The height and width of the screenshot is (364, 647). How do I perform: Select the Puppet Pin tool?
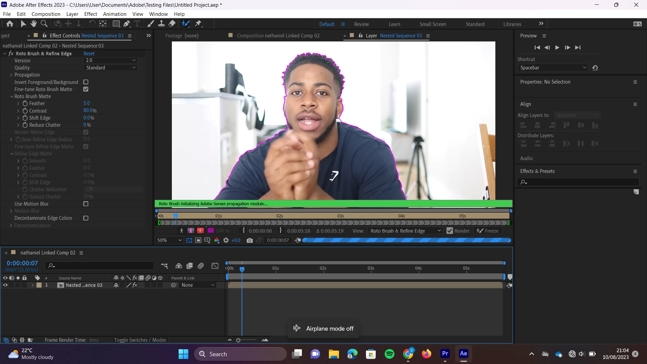tap(198, 24)
